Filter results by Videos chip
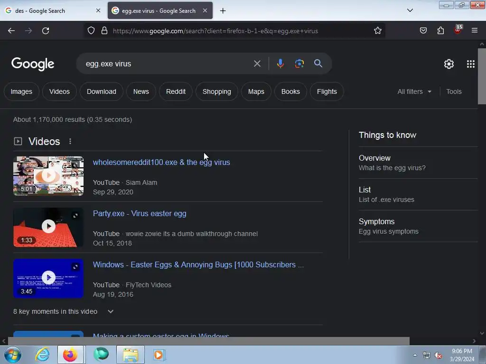The image size is (486, 364). click(59, 91)
